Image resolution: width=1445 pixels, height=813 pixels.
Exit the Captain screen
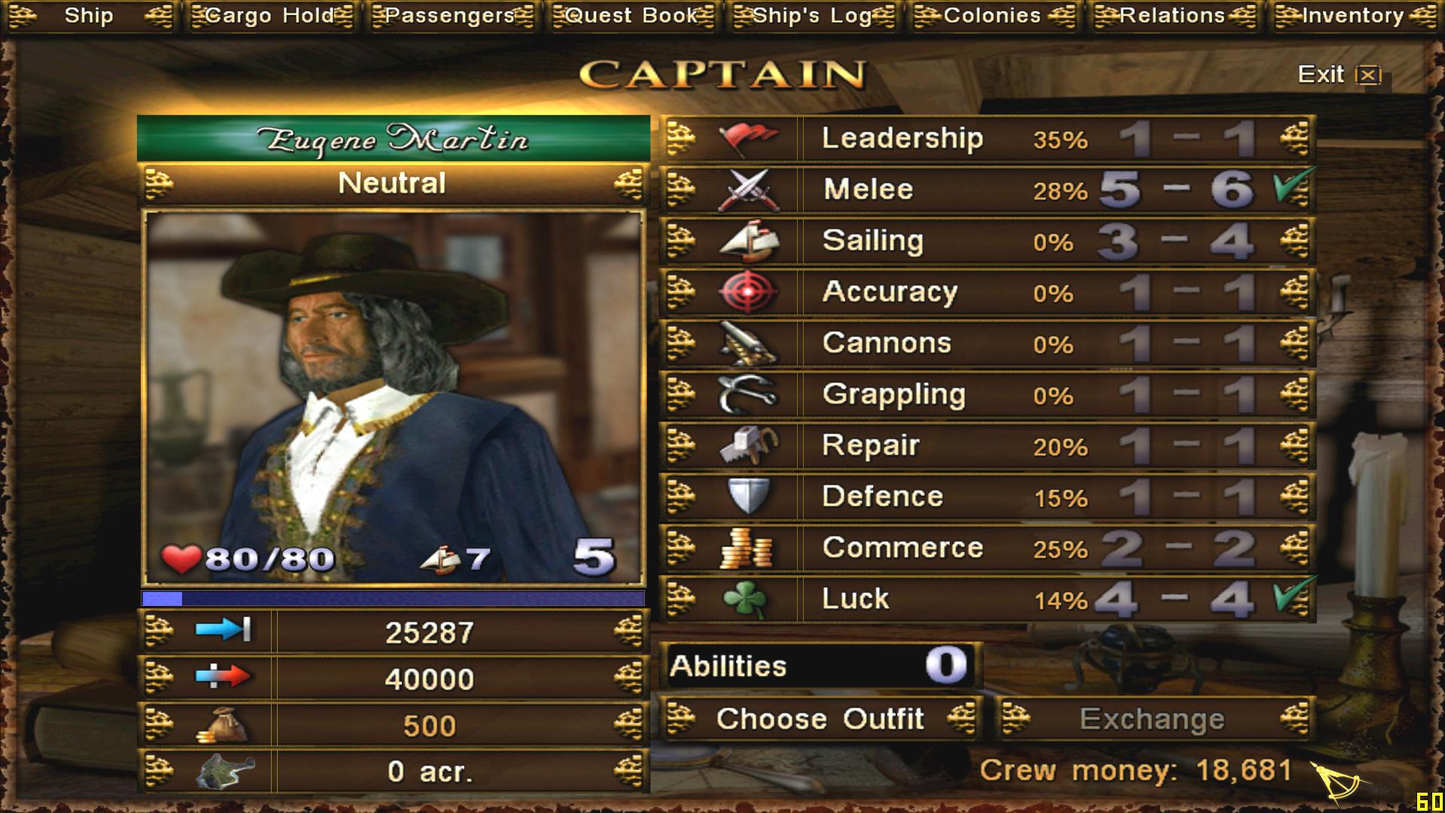point(1340,75)
